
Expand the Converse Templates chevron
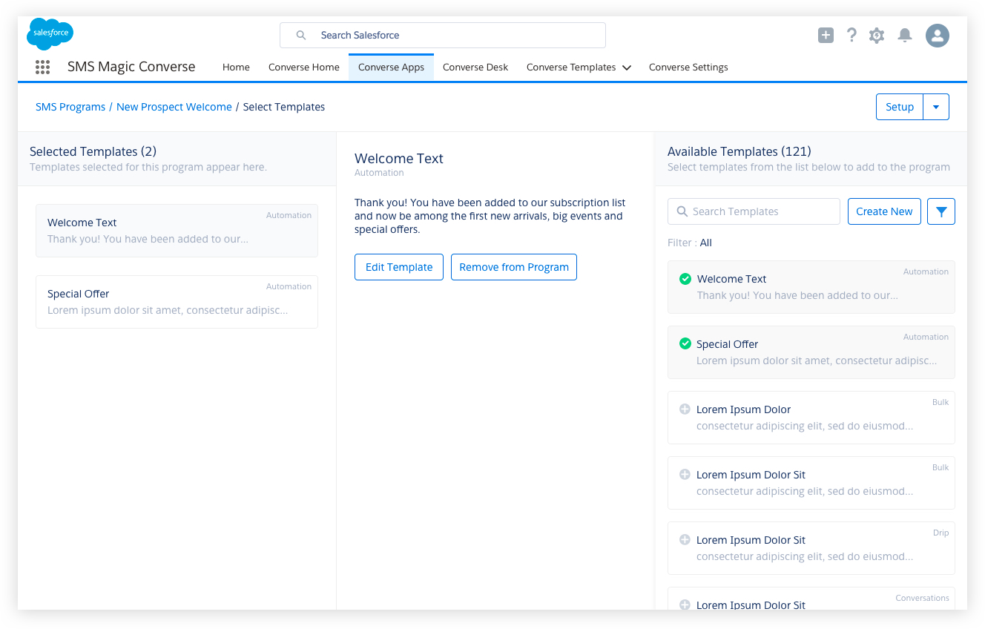(x=627, y=67)
